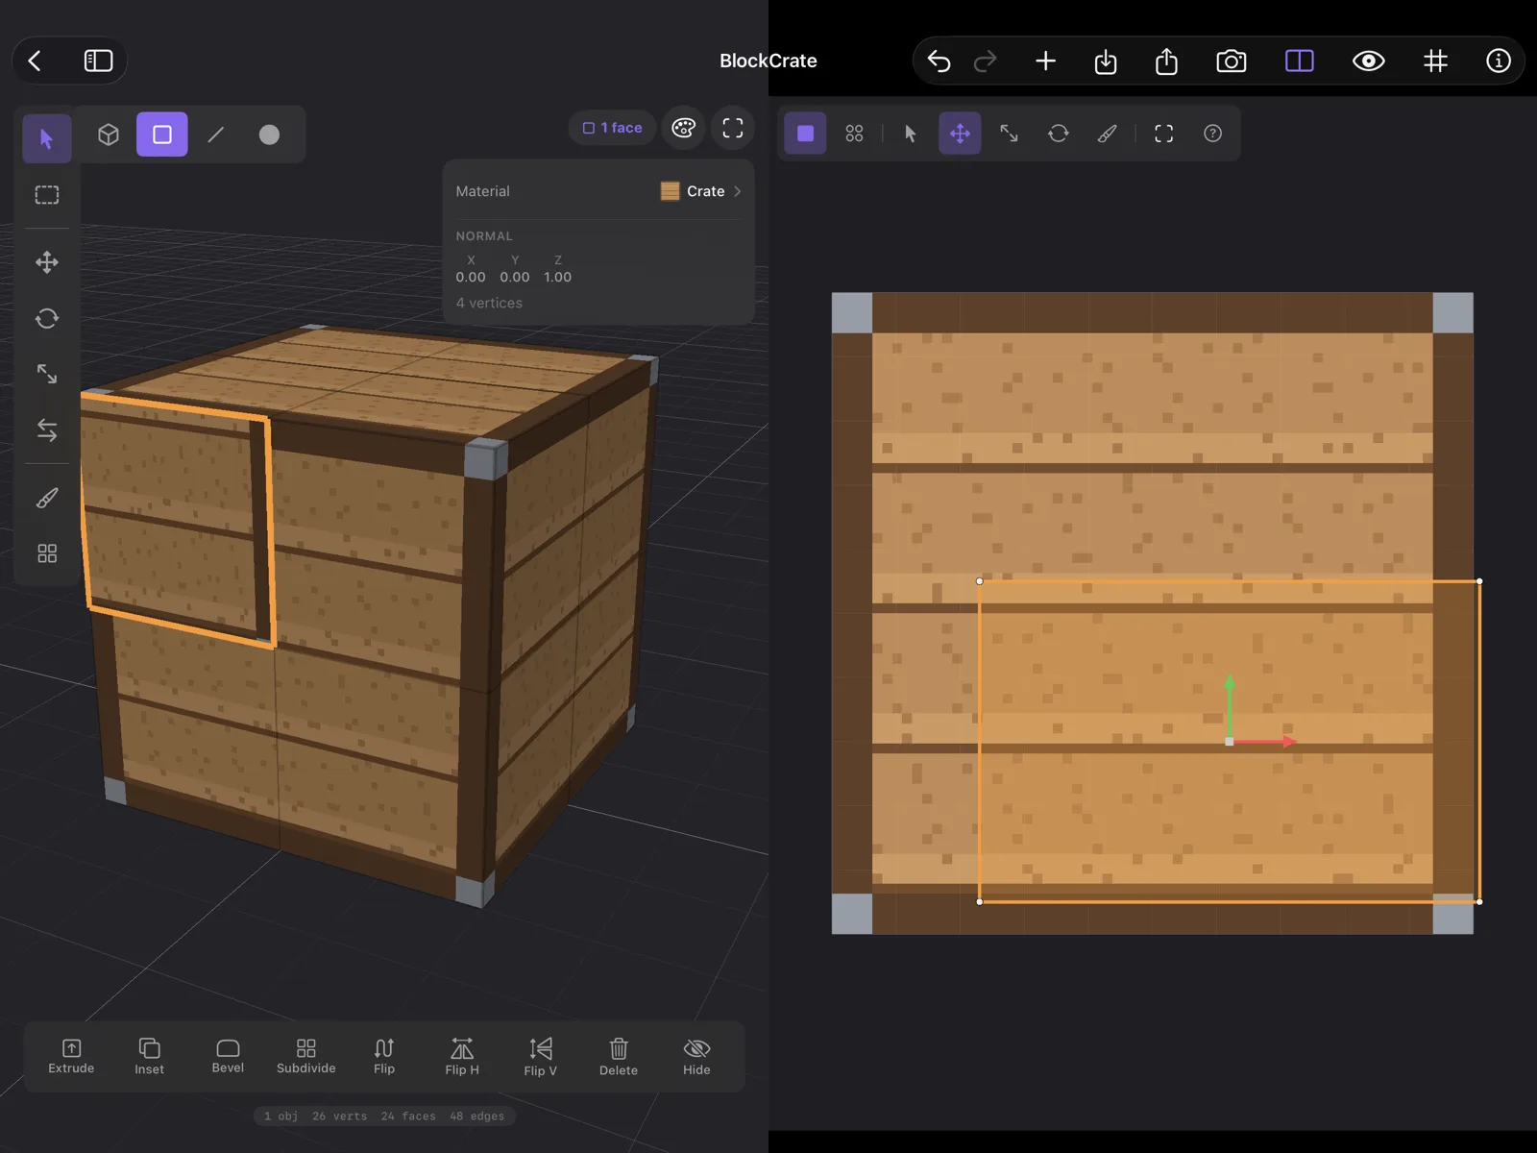This screenshot has width=1537, height=1153.
Task: Switch to vertex selection mode
Action: [x=269, y=135]
